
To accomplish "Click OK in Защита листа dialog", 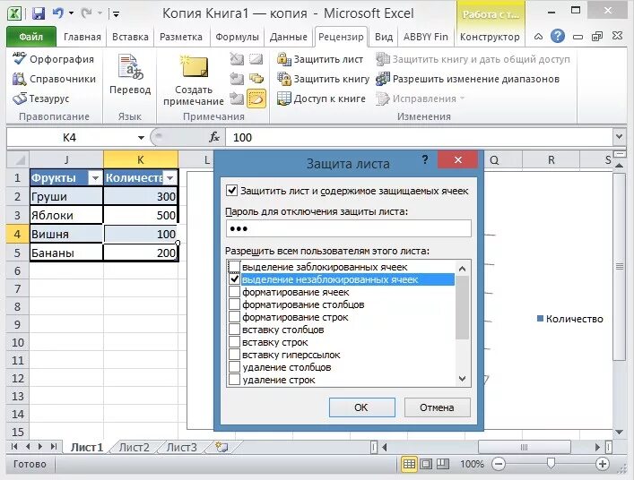I will tap(361, 407).
